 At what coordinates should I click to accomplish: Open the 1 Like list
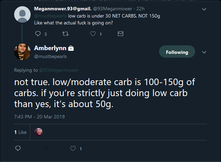(x=20, y=132)
